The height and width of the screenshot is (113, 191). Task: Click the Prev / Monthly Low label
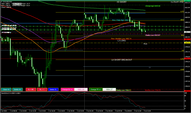(x=121, y=38)
